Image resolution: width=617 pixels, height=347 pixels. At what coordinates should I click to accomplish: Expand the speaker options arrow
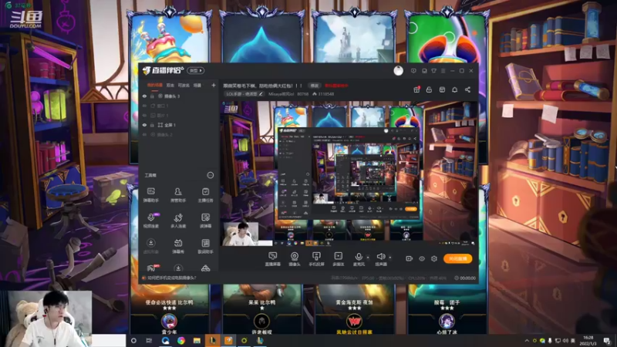coord(390,258)
